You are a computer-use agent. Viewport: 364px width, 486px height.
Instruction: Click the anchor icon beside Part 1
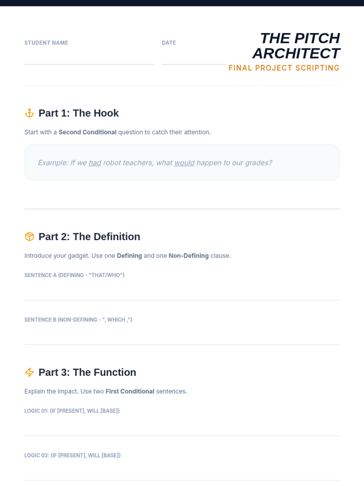(x=29, y=113)
